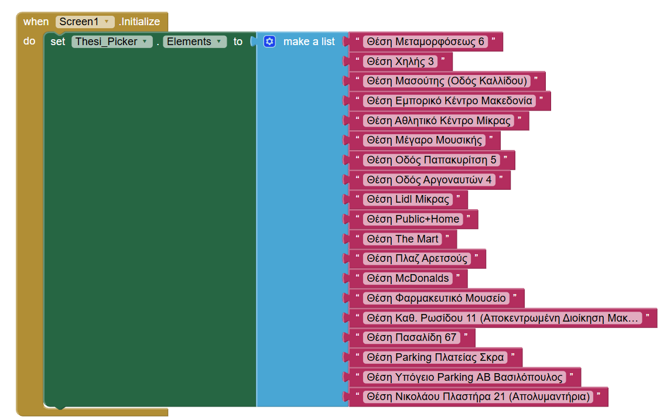The width and height of the screenshot is (670, 420).
Task: Edit text 'Θέση Μασούτης (Οδός Καλλίδου)'
Action: (x=447, y=81)
